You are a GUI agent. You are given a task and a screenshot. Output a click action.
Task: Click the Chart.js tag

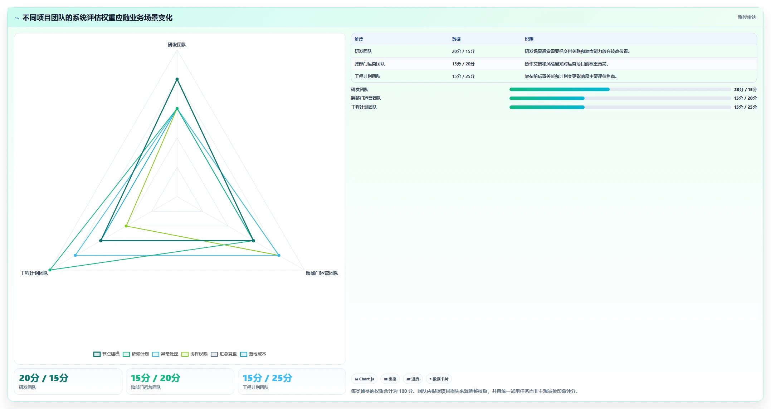point(364,379)
